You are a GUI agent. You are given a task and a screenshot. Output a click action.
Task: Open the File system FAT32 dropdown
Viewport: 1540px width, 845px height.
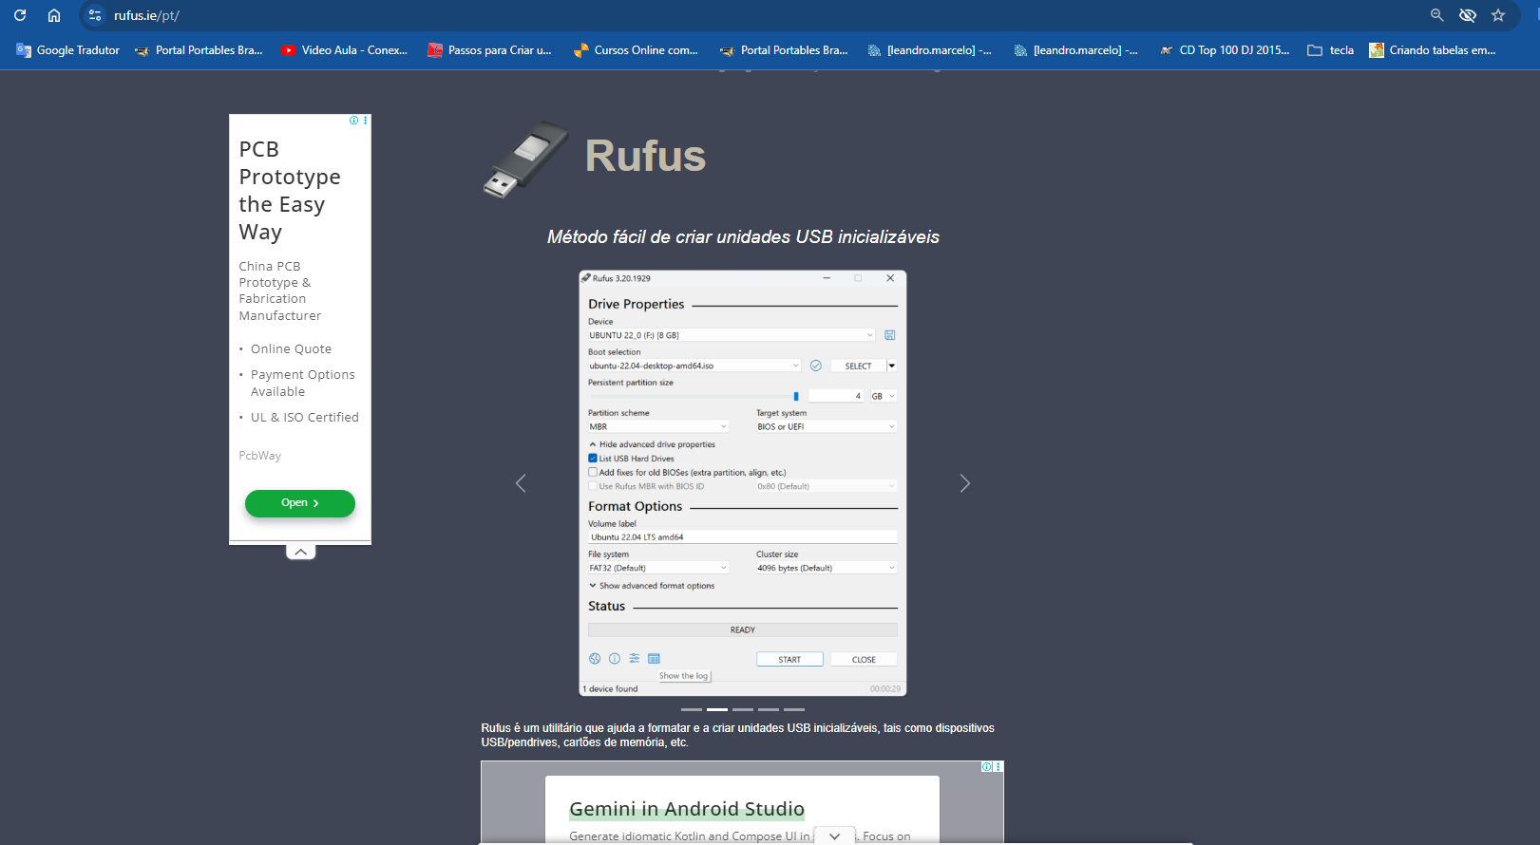coord(658,568)
